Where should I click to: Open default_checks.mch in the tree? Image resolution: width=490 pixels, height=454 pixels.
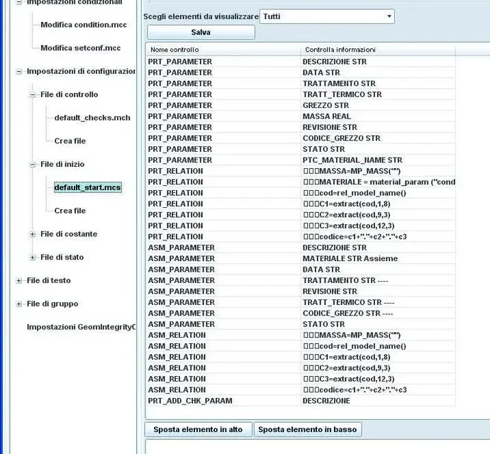pos(92,118)
